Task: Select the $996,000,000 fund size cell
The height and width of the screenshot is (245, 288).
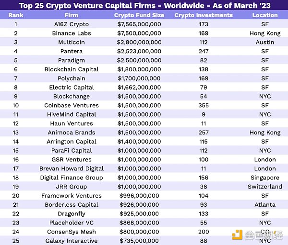Action: coord(139,196)
